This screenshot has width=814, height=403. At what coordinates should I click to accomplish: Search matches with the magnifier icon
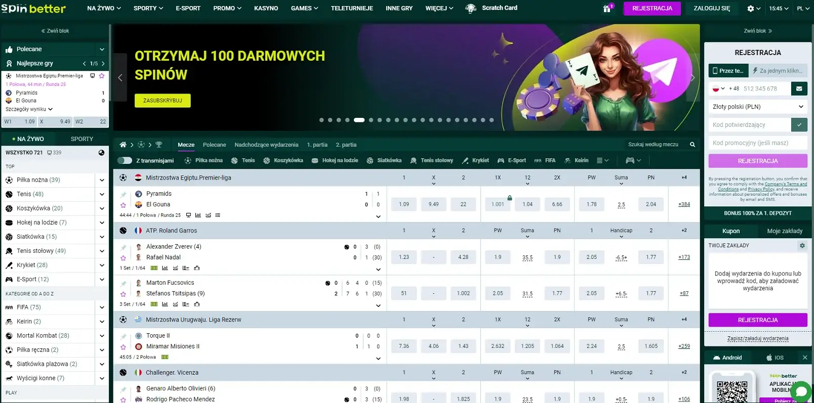click(x=693, y=145)
